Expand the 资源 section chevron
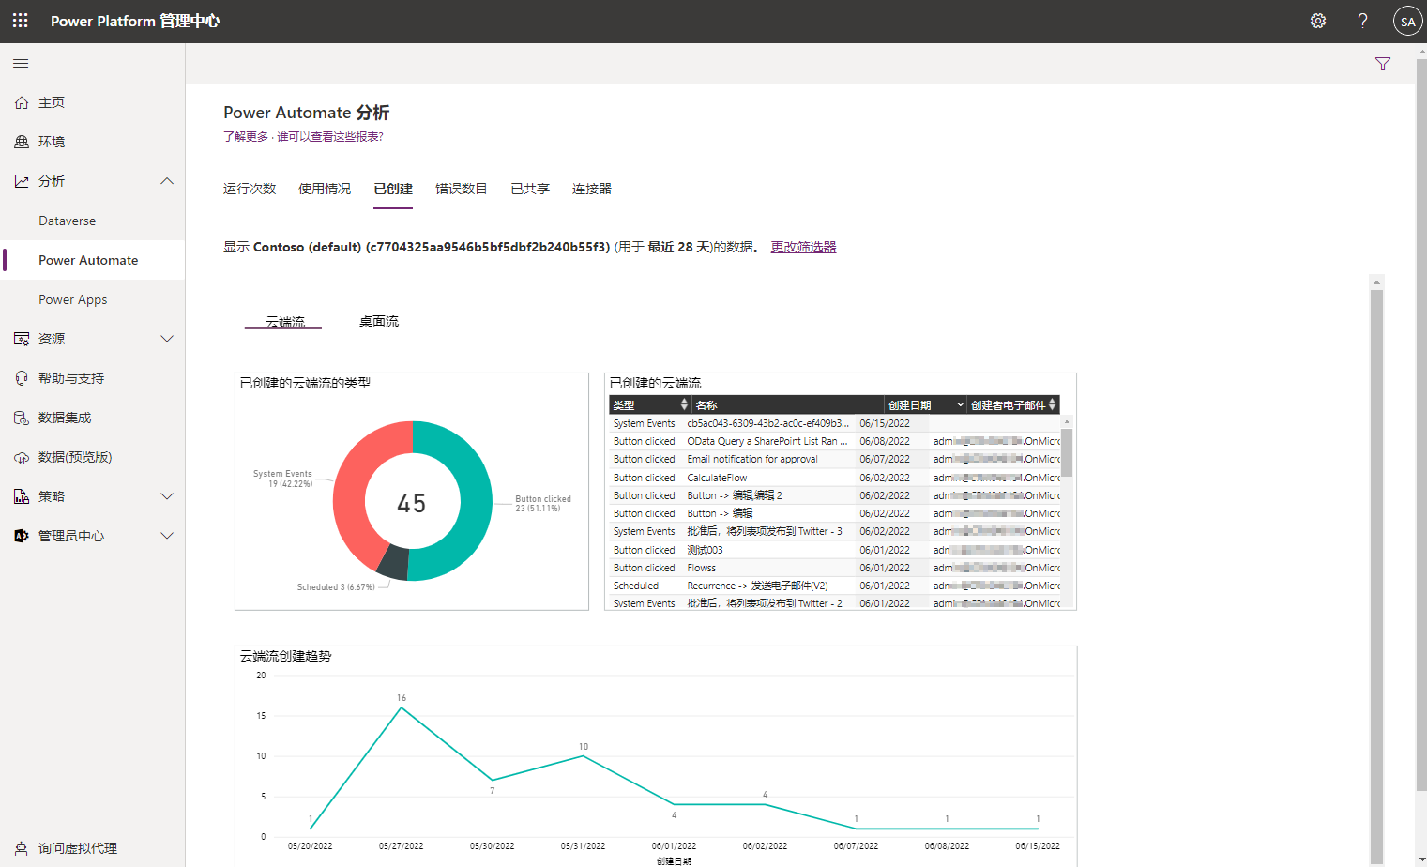Image resolution: width=1427 pixels, height=867 pixels. point(167,339)
